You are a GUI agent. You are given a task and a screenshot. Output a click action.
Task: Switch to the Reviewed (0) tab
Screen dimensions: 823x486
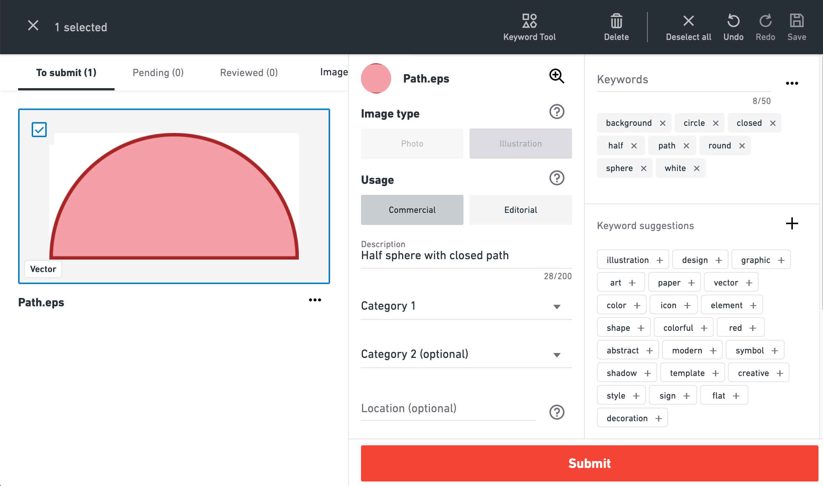point(249,73)
